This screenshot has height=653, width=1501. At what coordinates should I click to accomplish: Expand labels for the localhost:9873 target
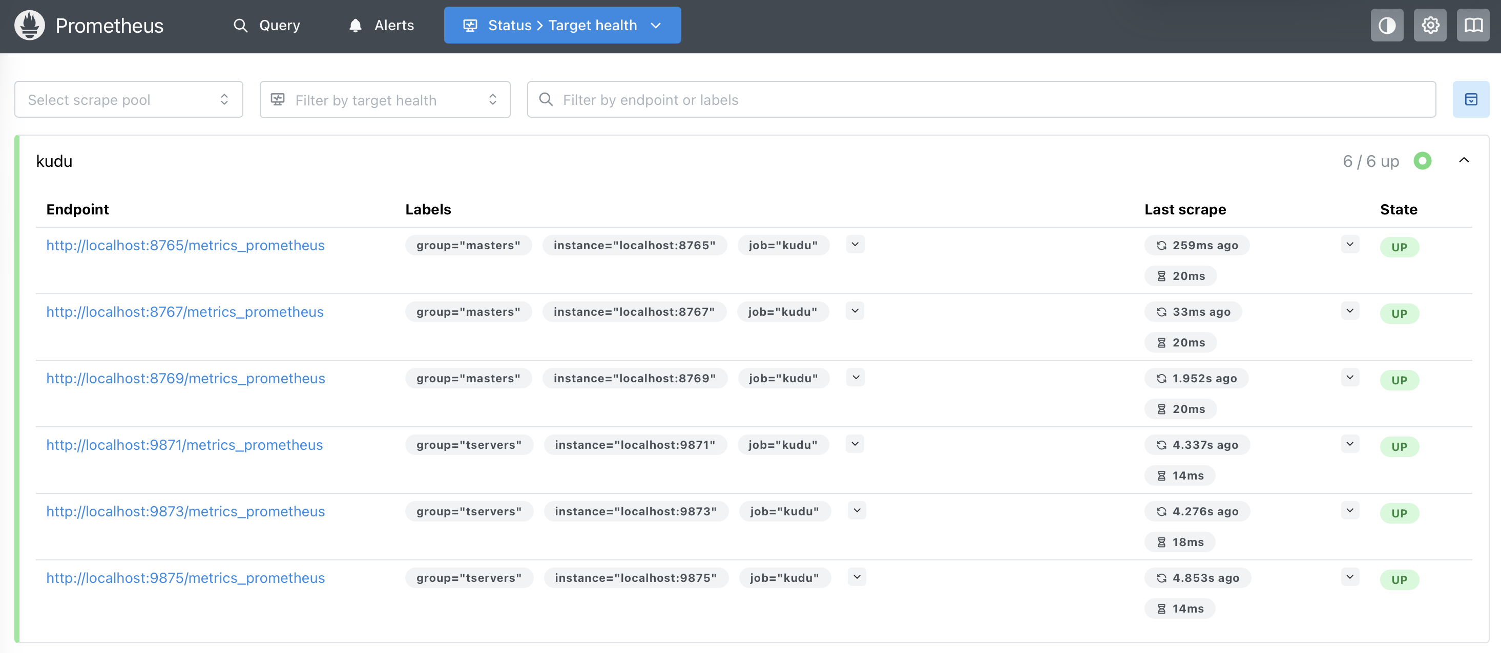[857, 510]
